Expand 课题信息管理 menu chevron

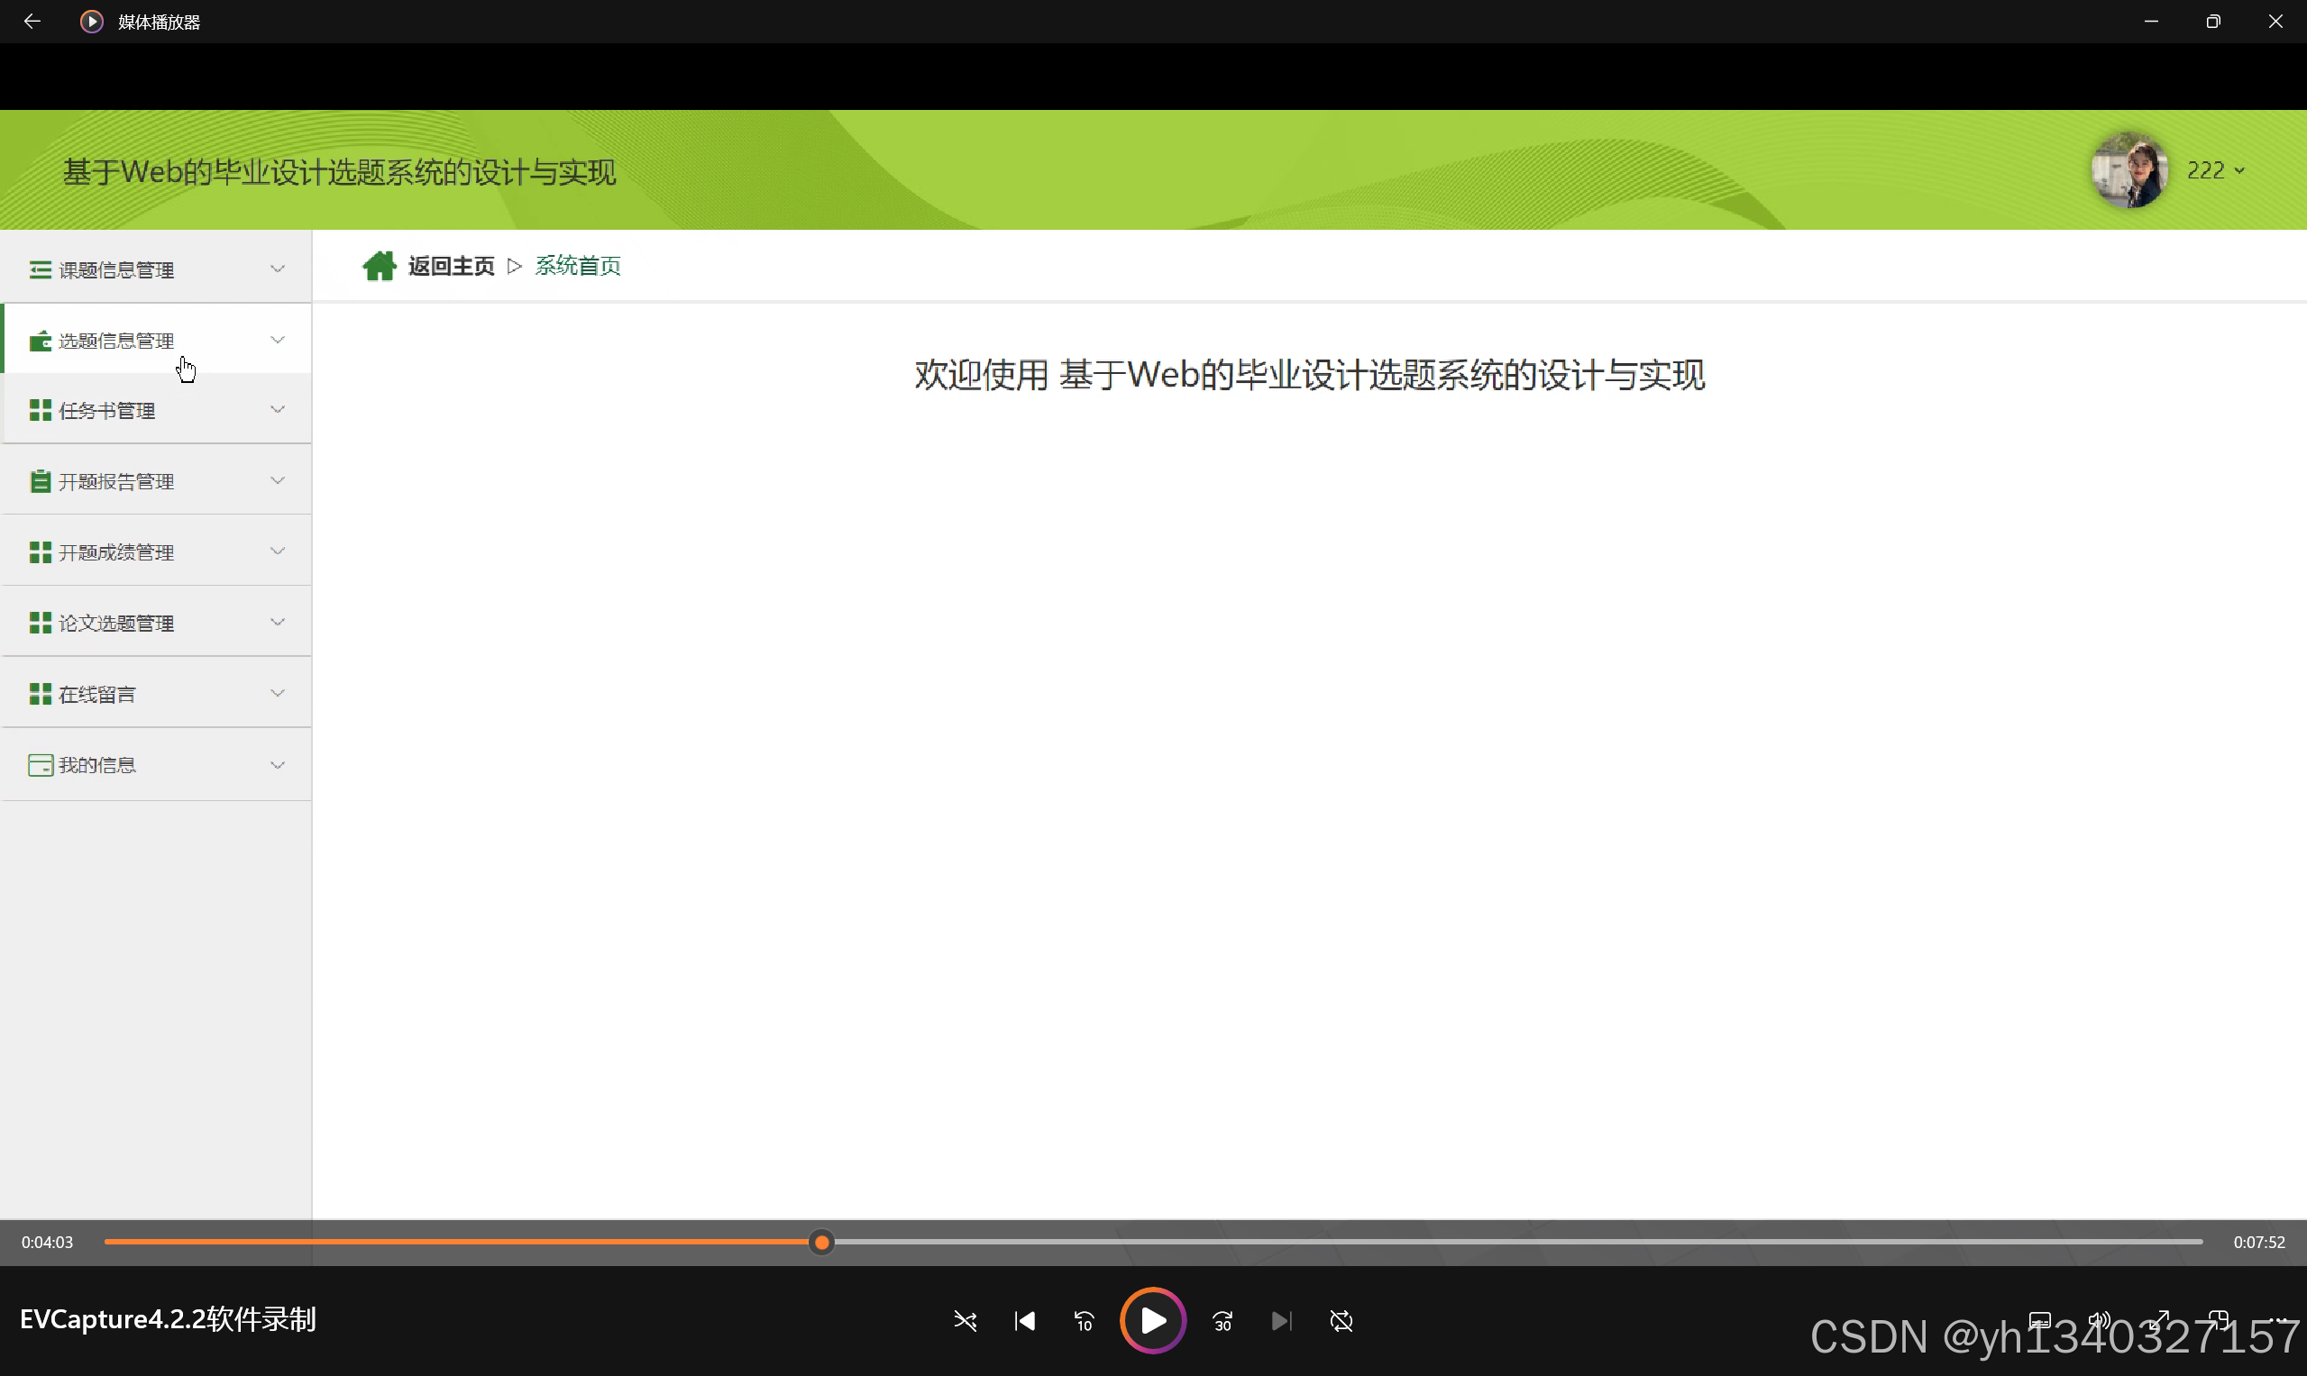pos(277,269)
